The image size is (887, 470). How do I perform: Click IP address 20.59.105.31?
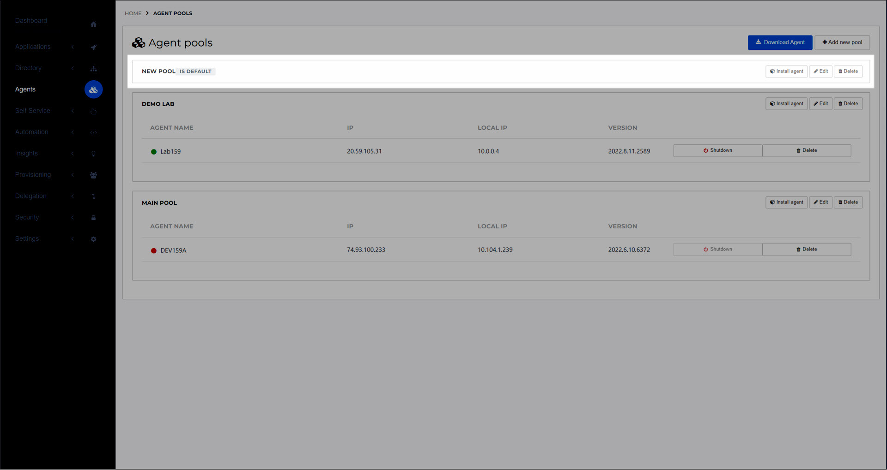(364, 151)
